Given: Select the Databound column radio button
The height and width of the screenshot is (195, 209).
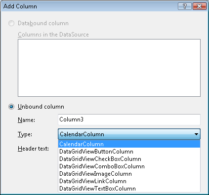Looking at the screenshot, I should coord(11,23).
